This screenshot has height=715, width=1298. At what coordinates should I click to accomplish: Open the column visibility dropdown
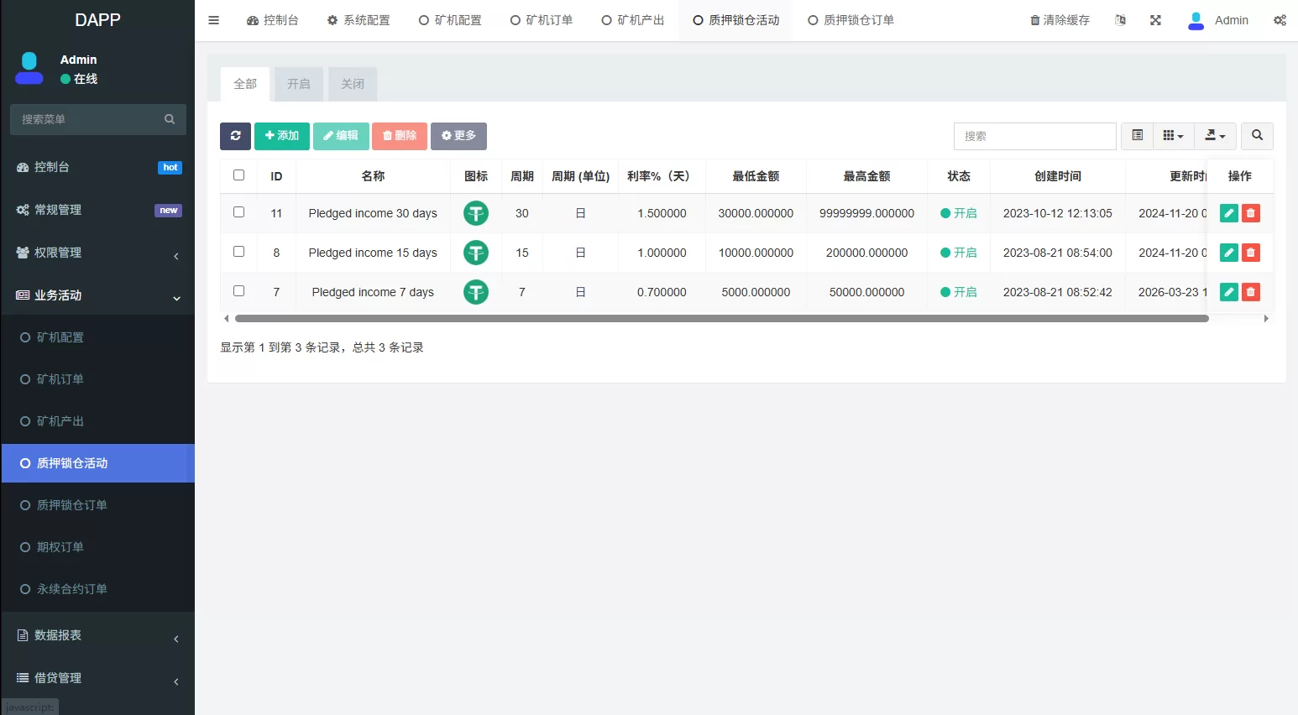click(1173, 135)
